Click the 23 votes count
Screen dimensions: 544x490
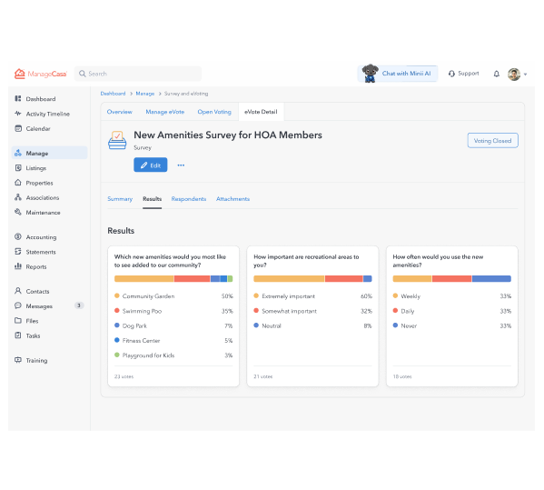124,376
